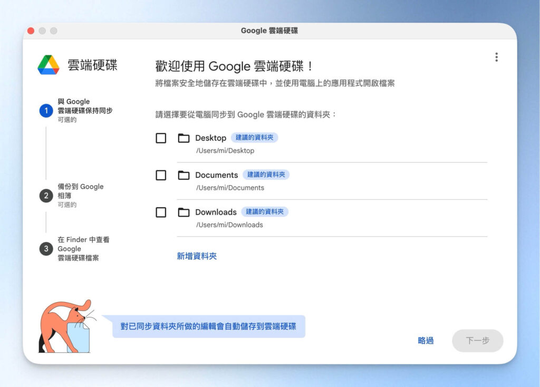Select step 2 circle icon
540x387 pixels.
click(46, 196)
